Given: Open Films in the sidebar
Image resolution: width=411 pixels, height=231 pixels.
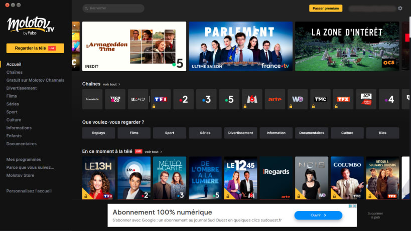Looking at the screenshot, I should click(12, 96).
